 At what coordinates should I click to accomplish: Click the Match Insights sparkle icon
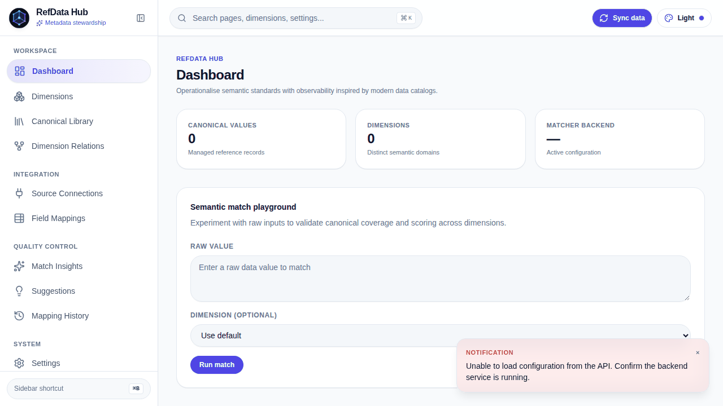coord(19,266)
